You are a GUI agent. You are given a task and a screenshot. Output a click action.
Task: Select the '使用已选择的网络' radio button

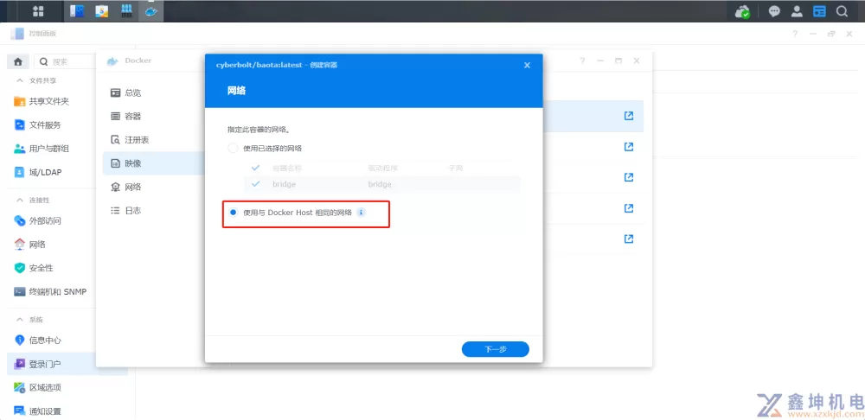tap(233, 148)
